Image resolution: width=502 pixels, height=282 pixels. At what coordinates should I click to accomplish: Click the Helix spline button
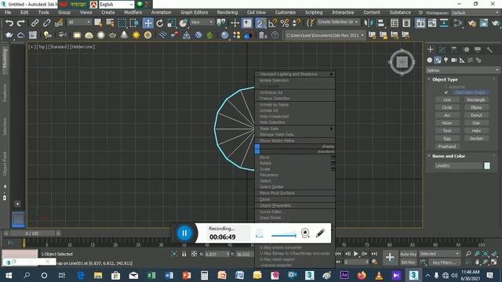point(476,131)
